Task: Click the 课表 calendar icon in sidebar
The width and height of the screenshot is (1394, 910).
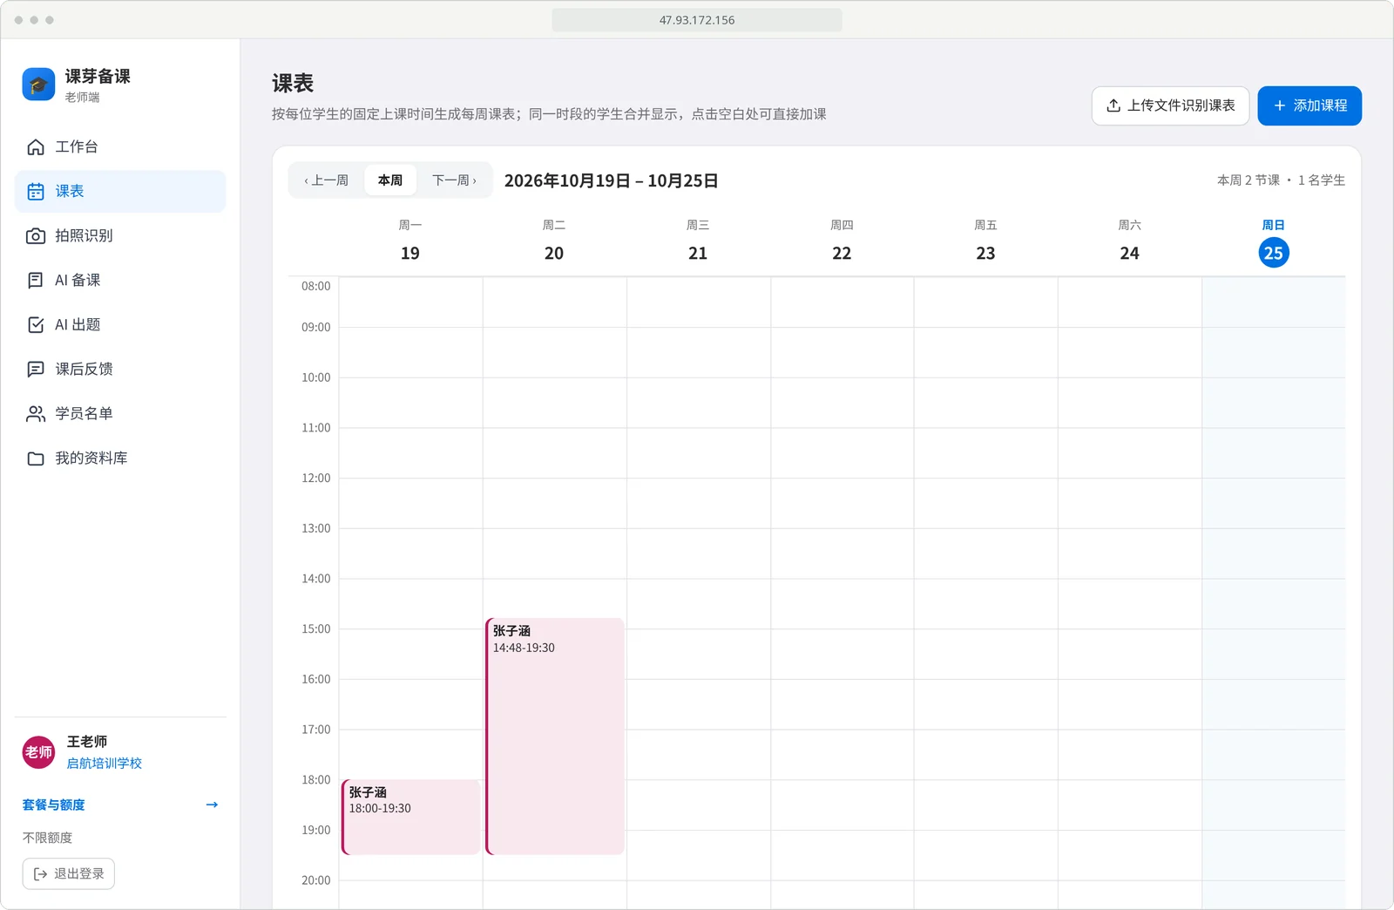Action: point(36,191)
